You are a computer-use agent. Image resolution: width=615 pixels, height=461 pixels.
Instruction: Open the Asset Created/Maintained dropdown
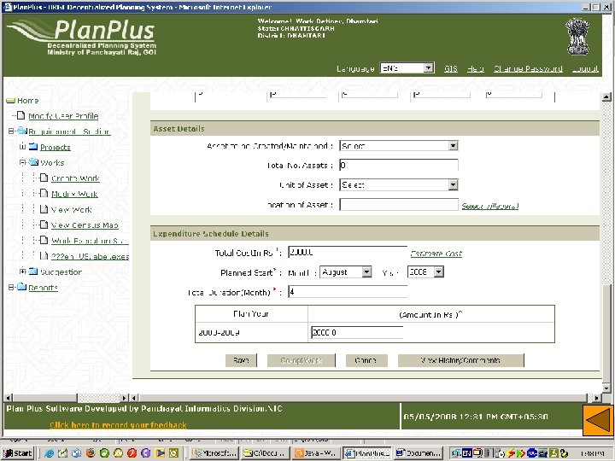click(x=453, y=146)
